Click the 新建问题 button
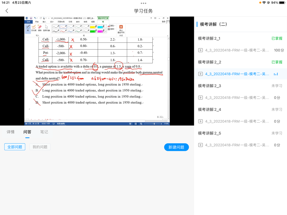The height and width of the screenshot is (215, 287). point(177,147)
